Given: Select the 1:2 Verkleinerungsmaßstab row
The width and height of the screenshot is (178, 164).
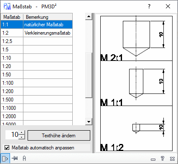Looking at the screenshot, I should tap(37, 33).
